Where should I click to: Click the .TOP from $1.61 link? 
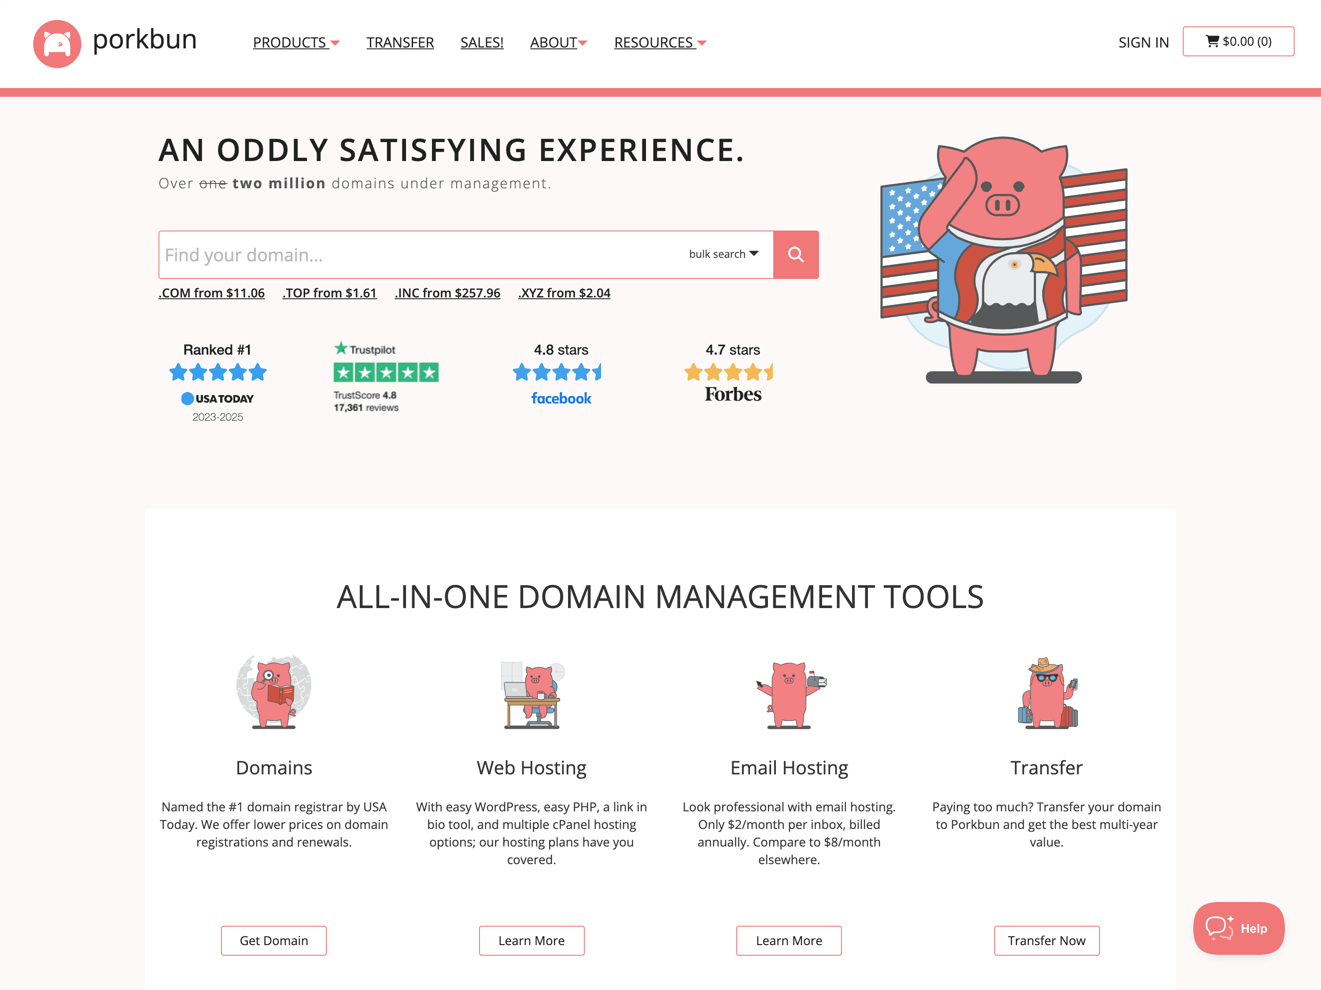click(x=330, y=293)
